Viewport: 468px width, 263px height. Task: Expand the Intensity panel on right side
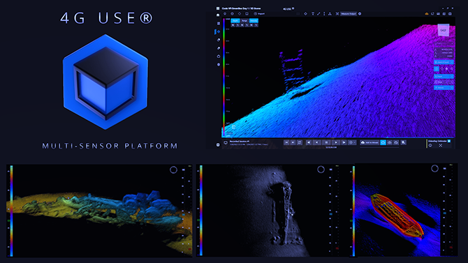click(444, 88)
